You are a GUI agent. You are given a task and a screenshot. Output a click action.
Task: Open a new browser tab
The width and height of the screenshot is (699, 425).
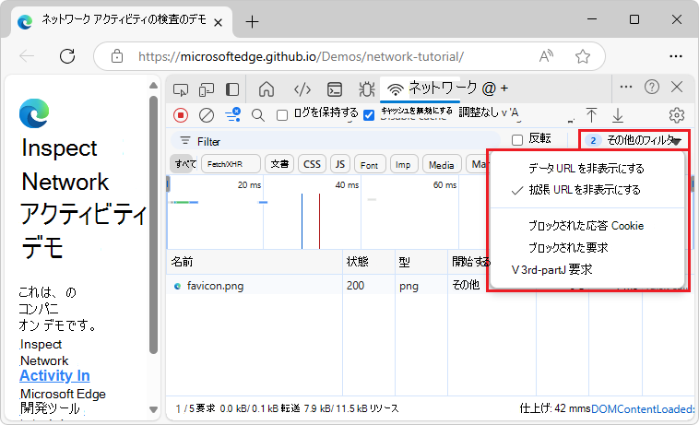(253, 21)
